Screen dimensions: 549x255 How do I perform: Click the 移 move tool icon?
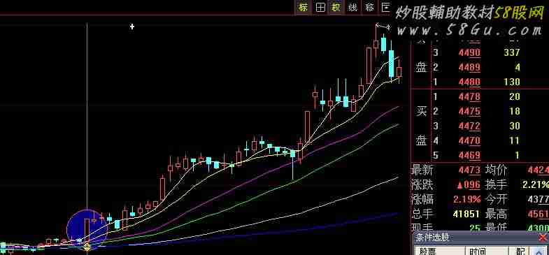point(369,8)
